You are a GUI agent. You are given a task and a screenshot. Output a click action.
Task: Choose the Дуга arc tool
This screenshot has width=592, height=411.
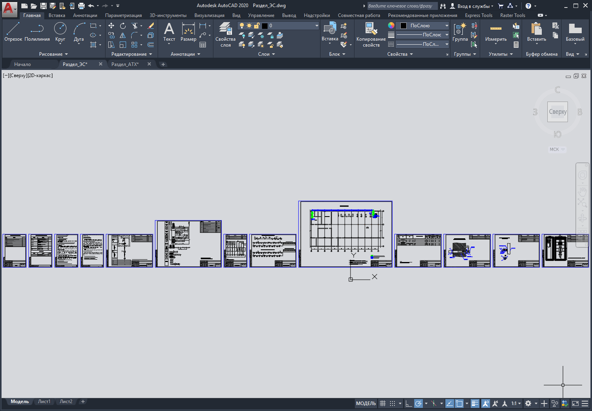(x=79, y=32)
